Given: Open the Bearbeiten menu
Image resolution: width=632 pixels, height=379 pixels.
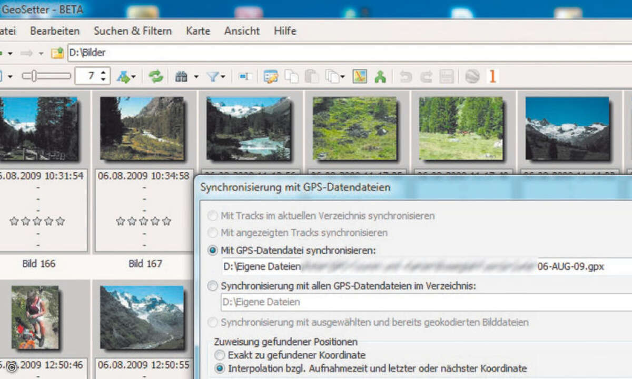Looking at the screenshot, I should (55, 31).
